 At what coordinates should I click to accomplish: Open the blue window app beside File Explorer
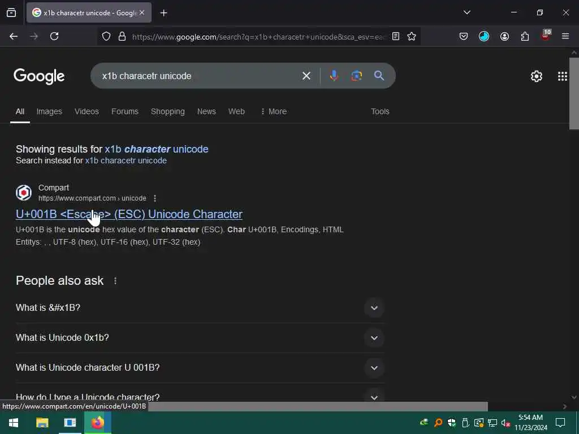(70, 423)
